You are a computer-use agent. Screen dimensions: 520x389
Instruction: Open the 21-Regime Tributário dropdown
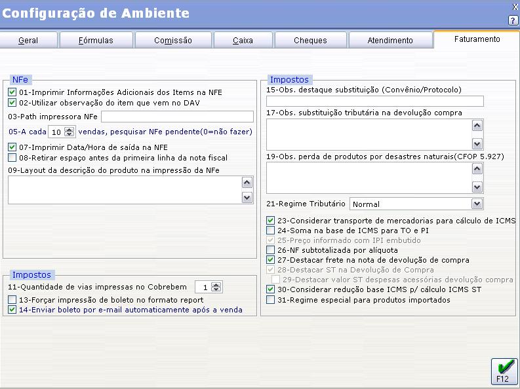(x=477, y=204)
